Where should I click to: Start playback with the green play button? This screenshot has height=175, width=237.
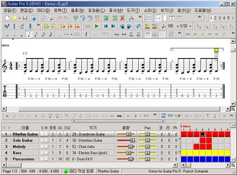tap(96, 26)
